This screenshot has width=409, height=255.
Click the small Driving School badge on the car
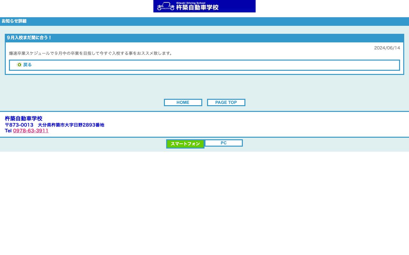coord(165,8)
